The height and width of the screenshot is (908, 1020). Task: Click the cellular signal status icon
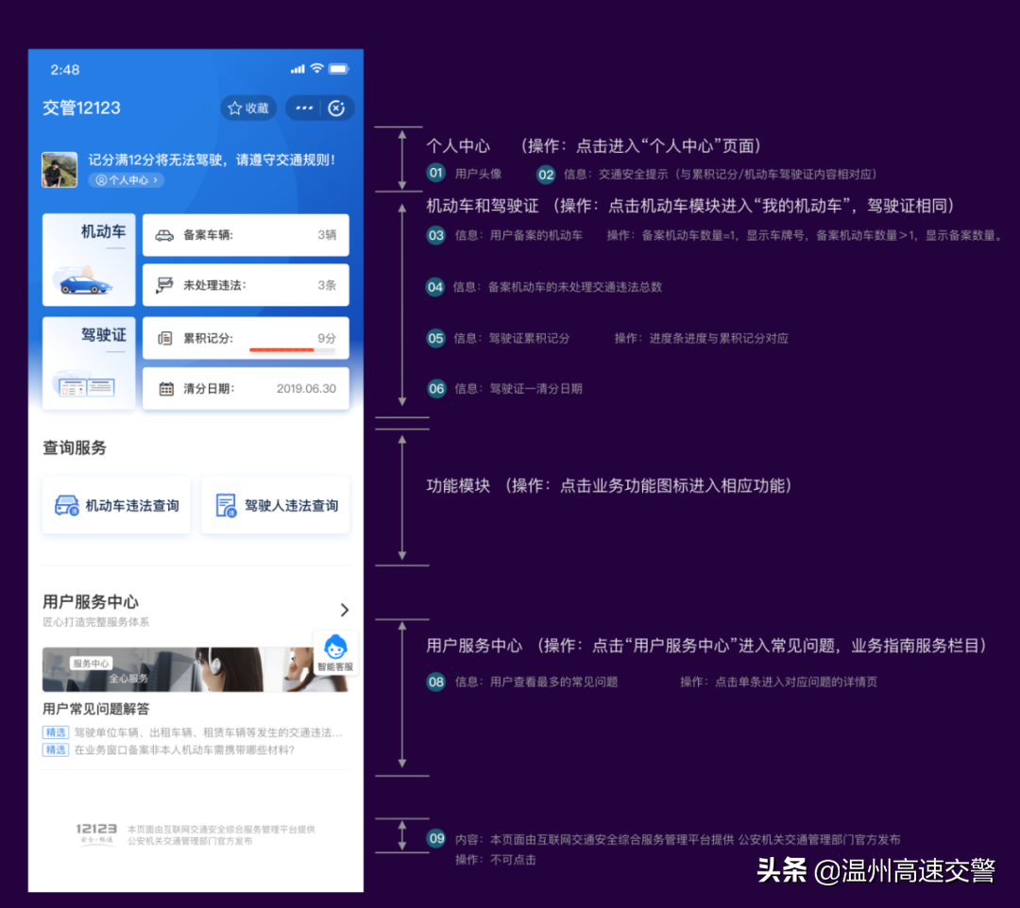pos(297,69)
